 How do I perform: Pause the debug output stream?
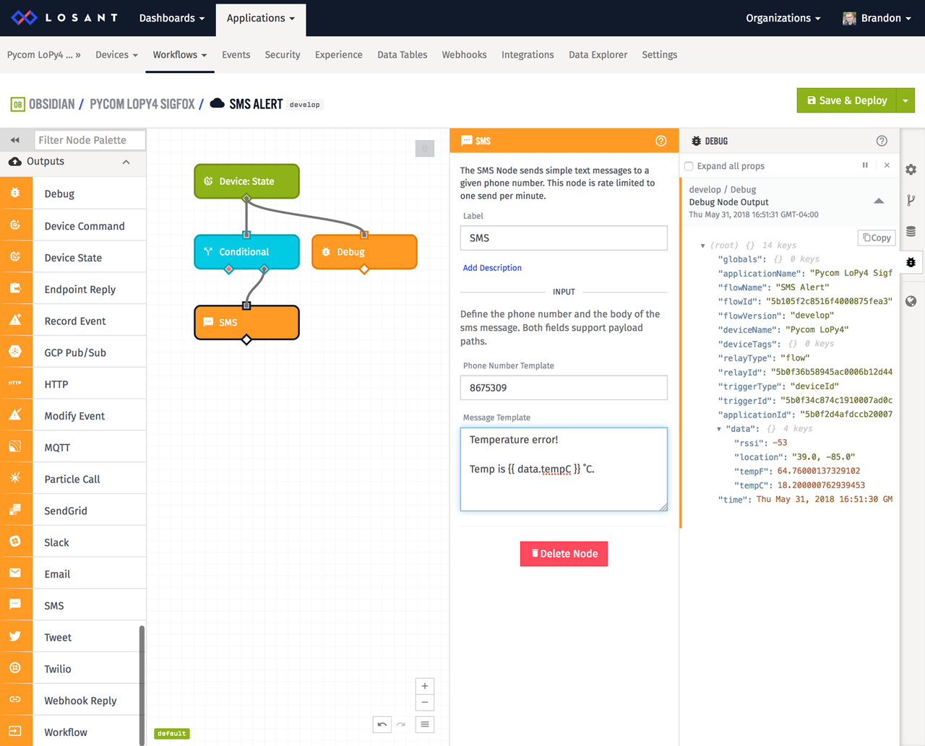point(865,165)
